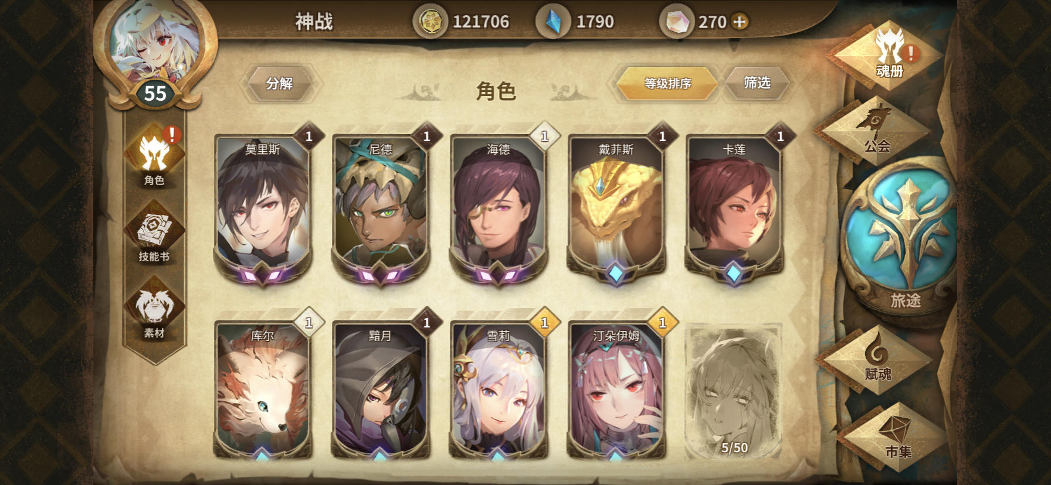Click the plus icon beside 270 gems
This screenshot has height=485, width=1051.
740,22
